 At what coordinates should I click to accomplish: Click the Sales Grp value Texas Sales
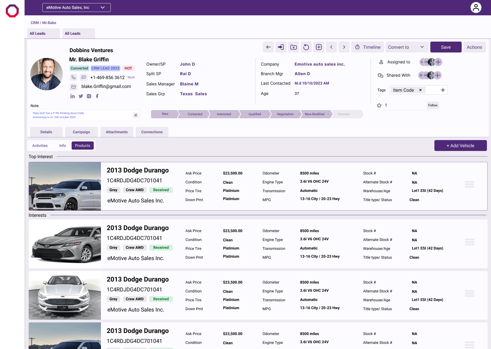click(x=194, y=94)
